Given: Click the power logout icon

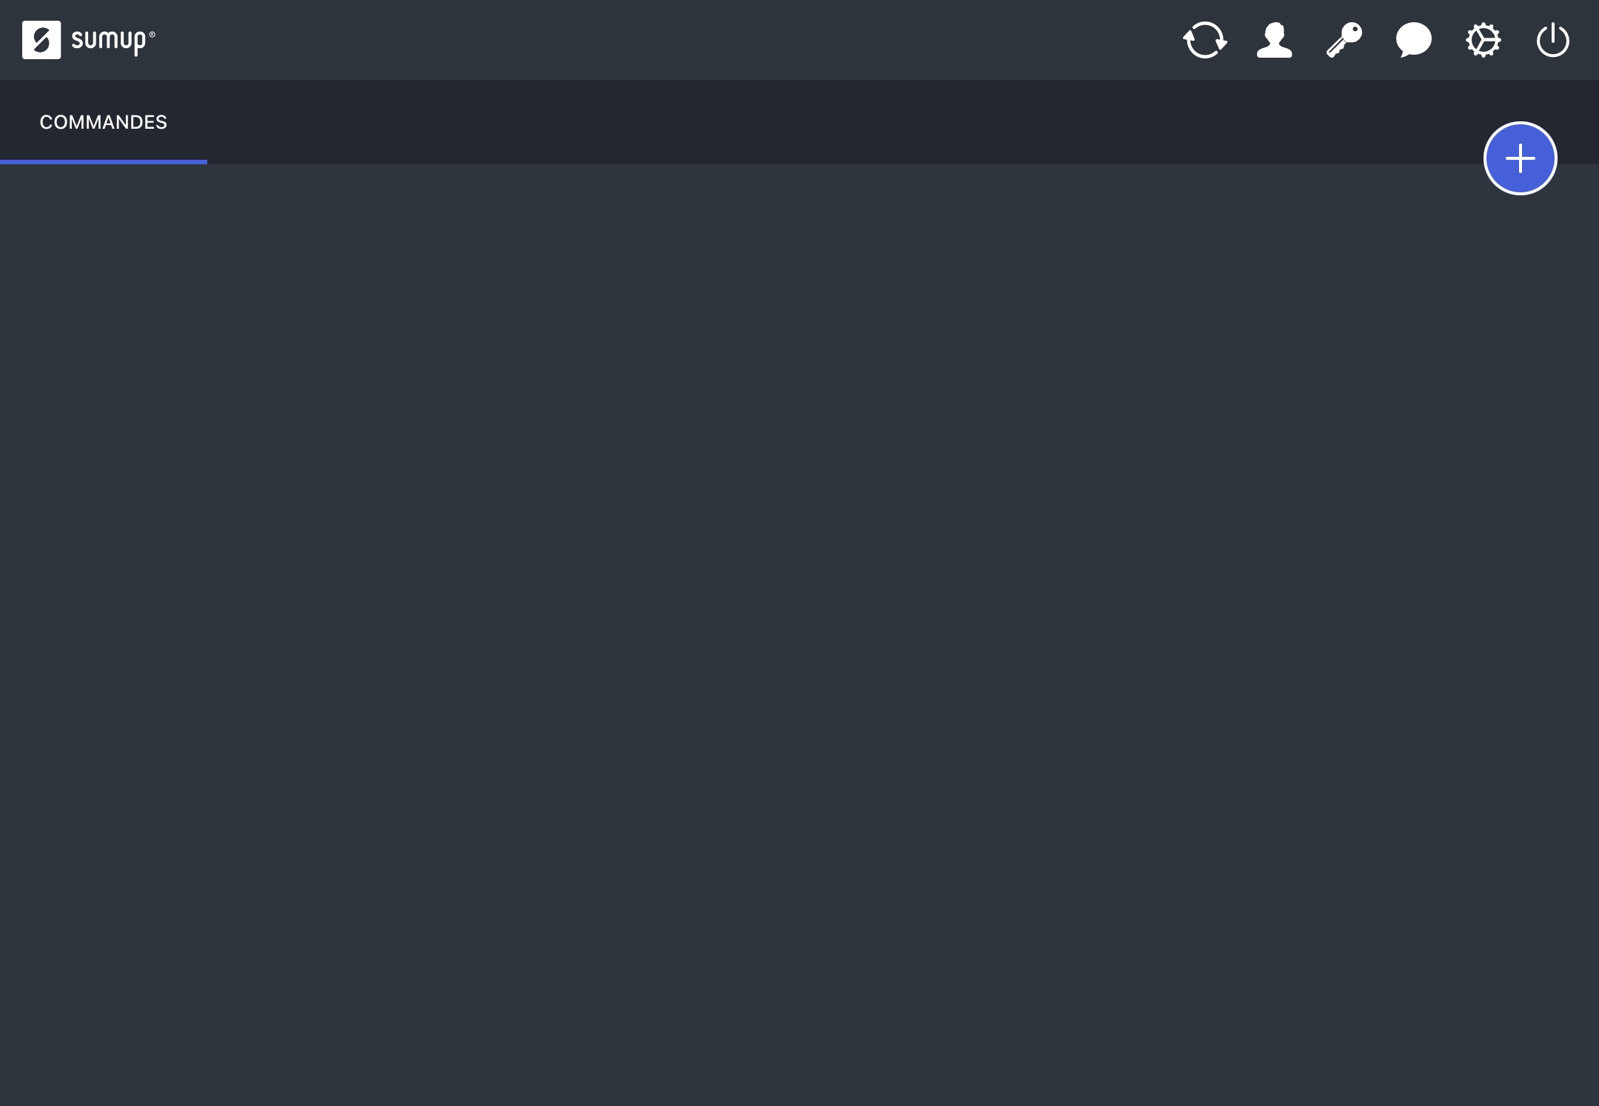Looking at the screenshot, I should tap(1552, 40).
